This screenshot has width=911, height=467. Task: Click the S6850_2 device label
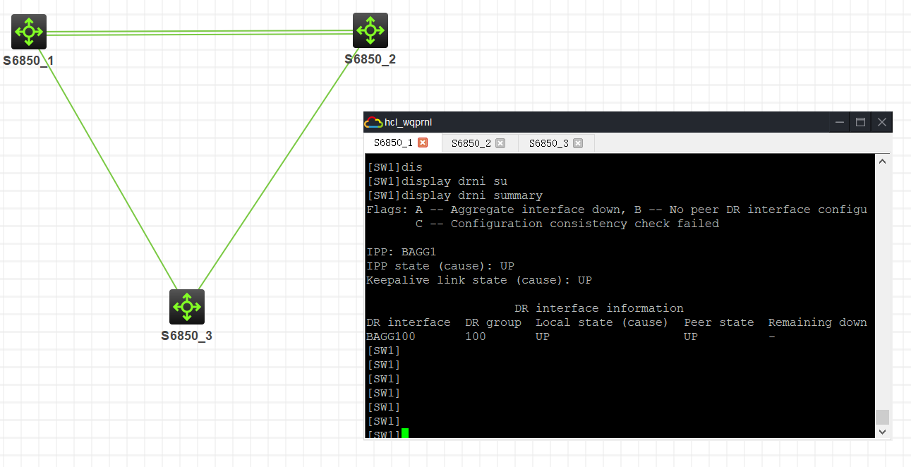click(x=370, y=59)
